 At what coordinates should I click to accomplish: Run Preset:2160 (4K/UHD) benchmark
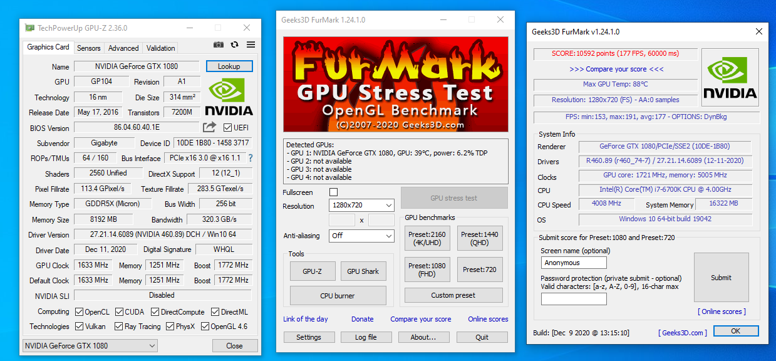tap(427, 239)
